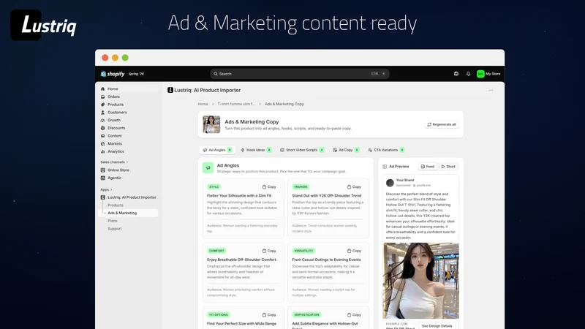The image size is (585, 329).
Task: Click the STYLE tag badge
Action: (214, 187)
